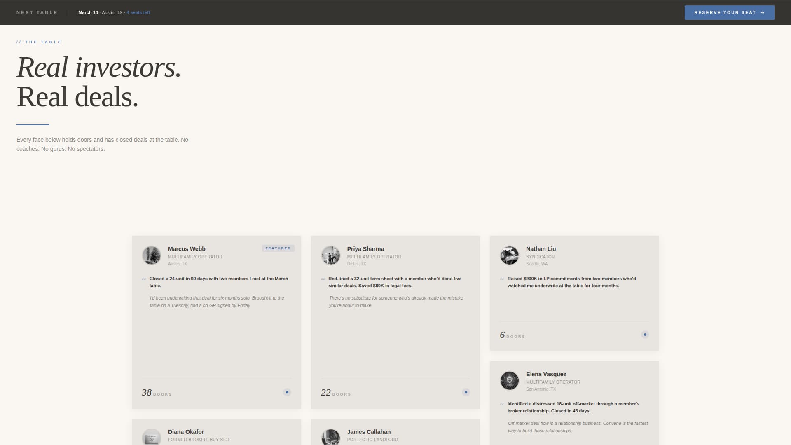Screen dimensions: 791x445
Task: Click Nathan Liu's profile photo
Action: pyautogui.click(x=510, y=255)
